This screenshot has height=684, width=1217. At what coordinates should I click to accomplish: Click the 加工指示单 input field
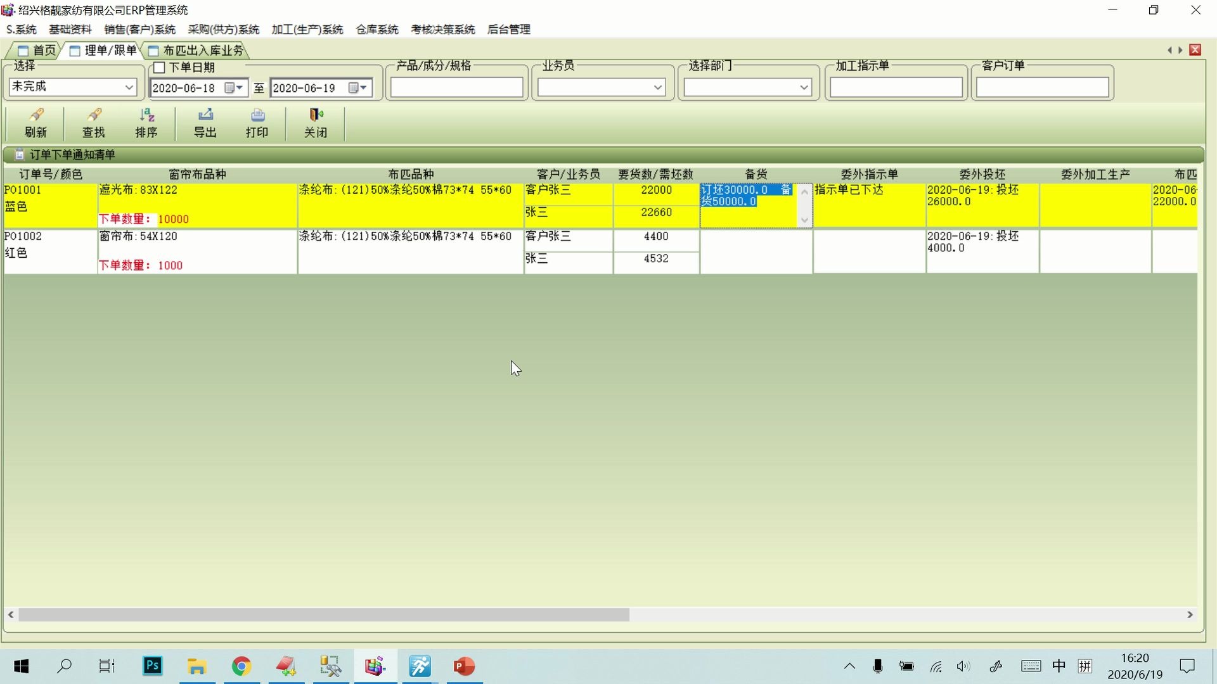[896, 87]
